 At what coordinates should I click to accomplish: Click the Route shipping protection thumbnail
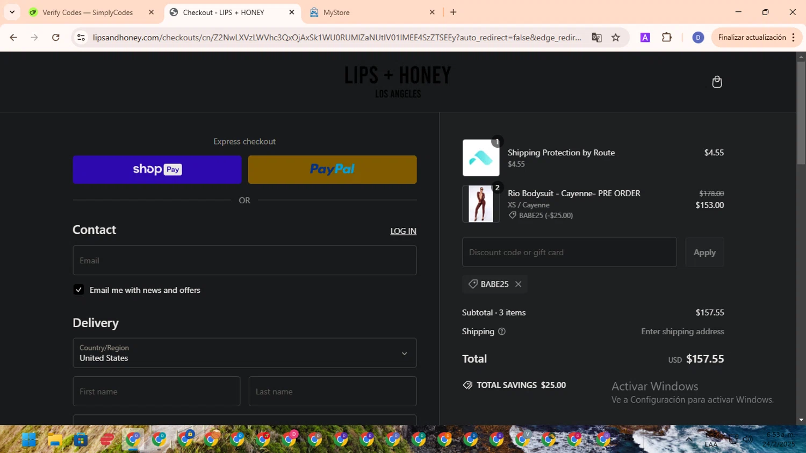481,158
